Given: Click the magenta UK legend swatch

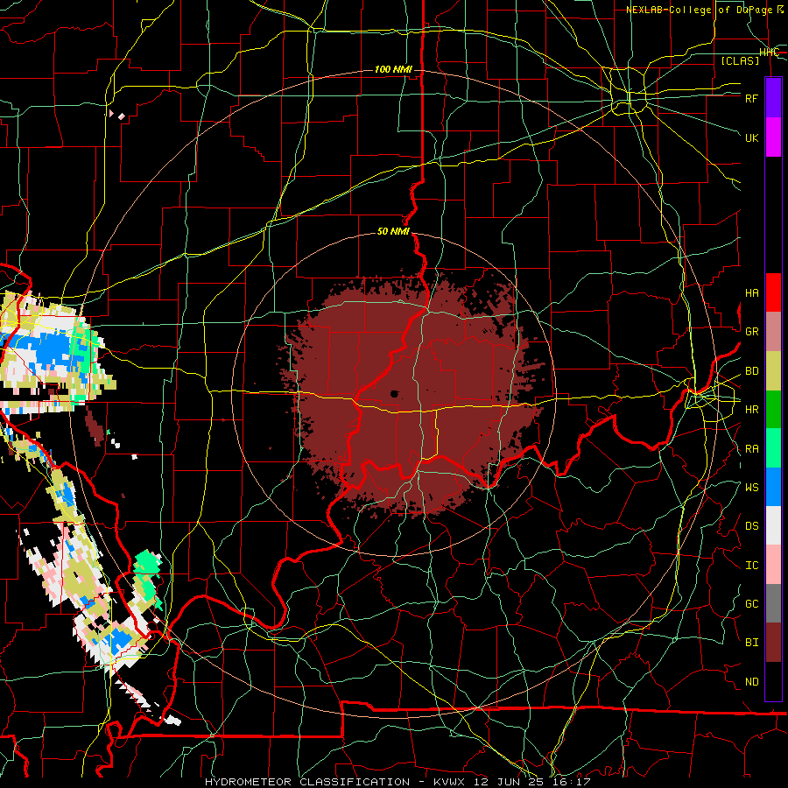Looking at the screenshot, I should [x=773, y=137].
